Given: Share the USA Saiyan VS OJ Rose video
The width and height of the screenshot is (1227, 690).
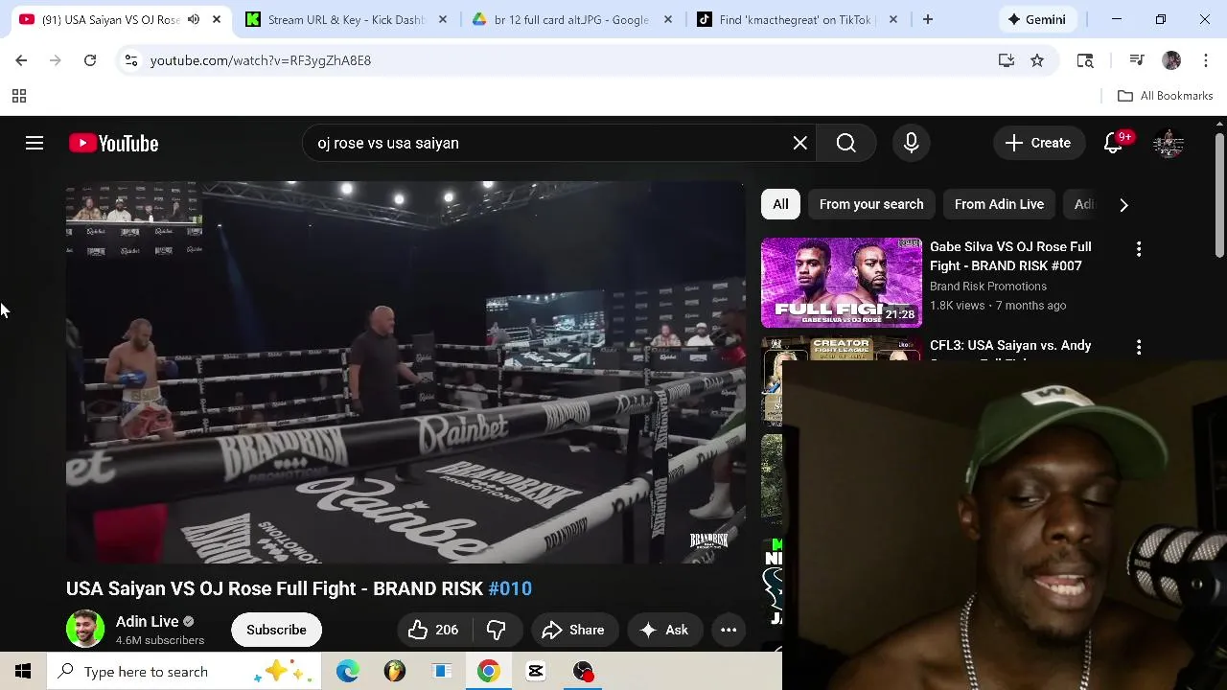Looking at the screenshot, I should pos(573,630).
